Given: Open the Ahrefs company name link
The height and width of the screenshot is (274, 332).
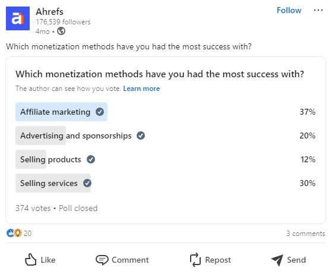Looking at the screenshot, I should pyautogui.click(x=49, y=12).
